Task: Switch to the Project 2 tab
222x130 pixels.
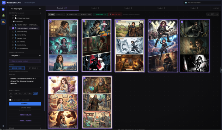Action: pos(95,8)
